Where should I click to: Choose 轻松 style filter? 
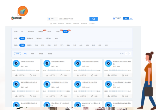[43, 45]
